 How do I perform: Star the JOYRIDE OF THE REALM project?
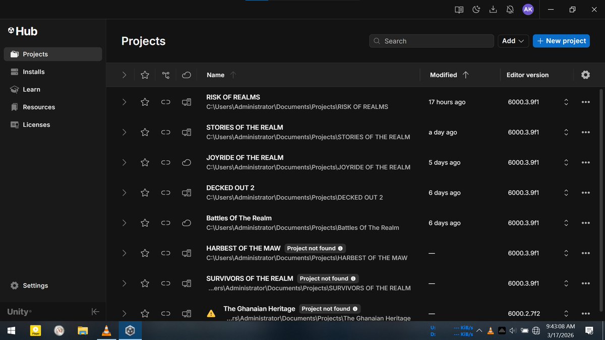[x=145, y=162]
